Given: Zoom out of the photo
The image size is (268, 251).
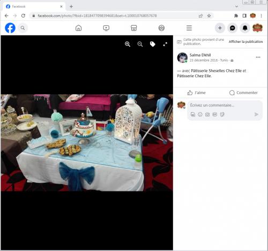Looking at the screenshot, I should (140, 44).
